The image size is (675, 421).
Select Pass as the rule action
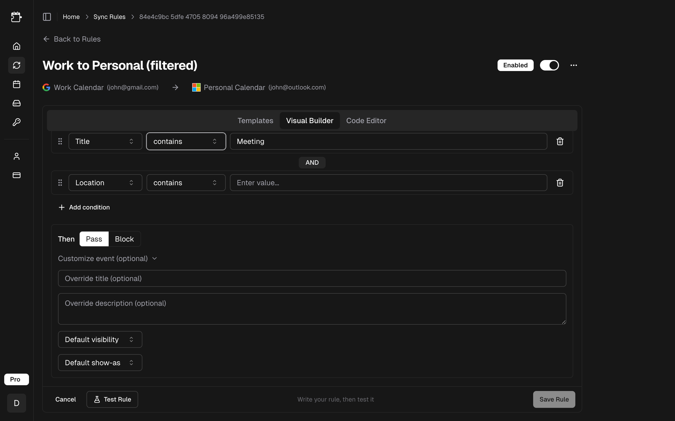(x=94, y=239)
